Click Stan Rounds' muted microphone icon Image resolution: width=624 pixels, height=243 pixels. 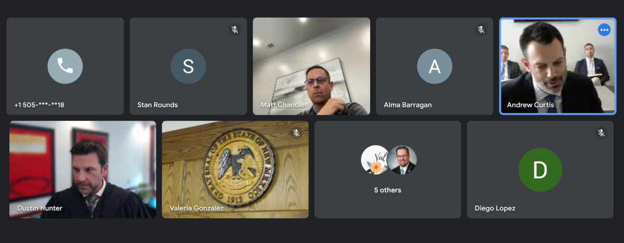pyautogui.click(x=235, y=30)
